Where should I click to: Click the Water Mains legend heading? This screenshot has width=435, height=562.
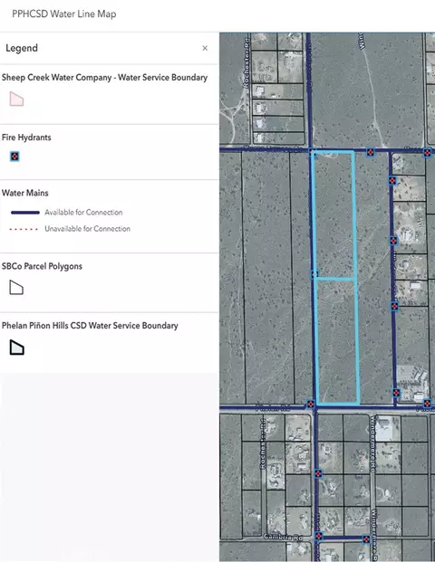25,193
